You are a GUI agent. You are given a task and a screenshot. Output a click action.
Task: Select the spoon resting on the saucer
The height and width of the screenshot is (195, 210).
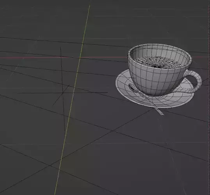click(x=146, y=99)
